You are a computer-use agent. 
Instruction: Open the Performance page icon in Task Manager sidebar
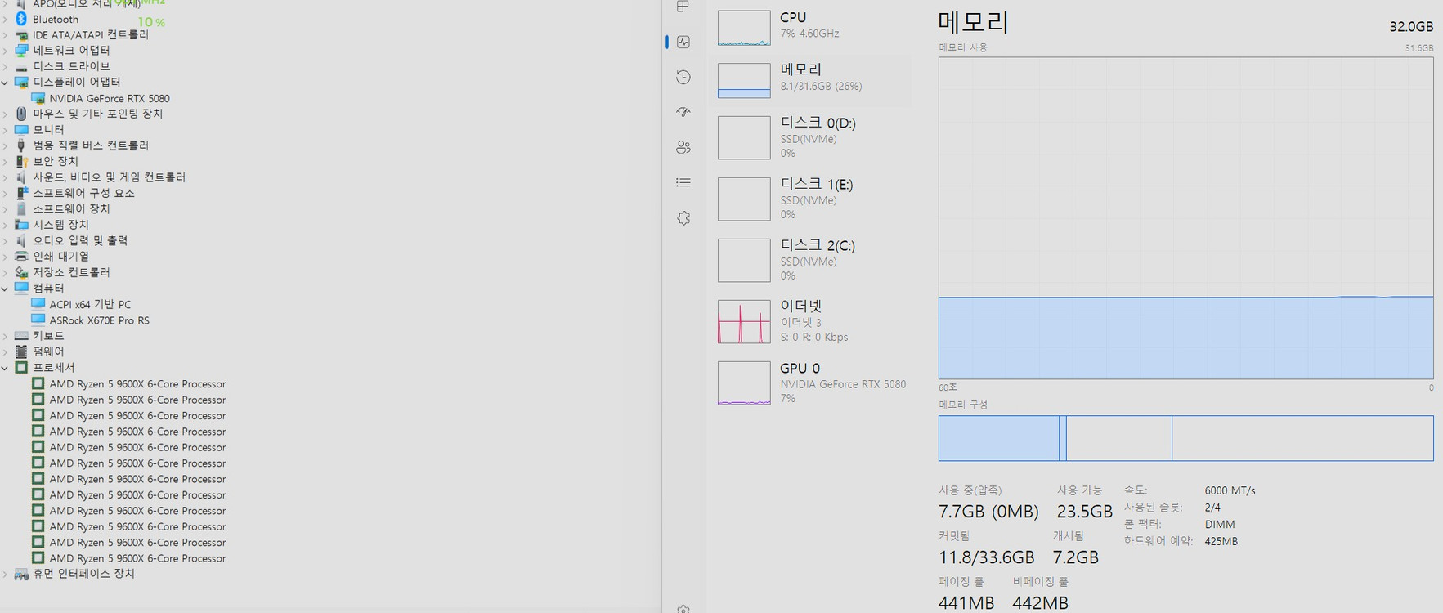[683, 42]
